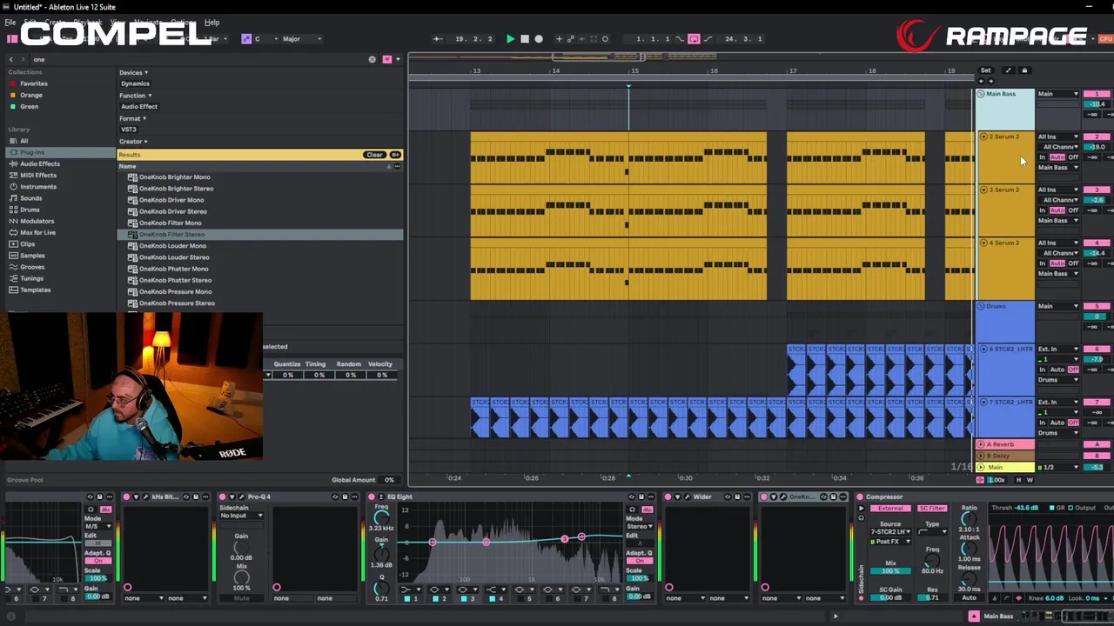The width and height of the screenshot is (1114, 626).
Task: Open Main Bass output routing dropdown
Action: pyautogui.click(x=1057, y=94)
